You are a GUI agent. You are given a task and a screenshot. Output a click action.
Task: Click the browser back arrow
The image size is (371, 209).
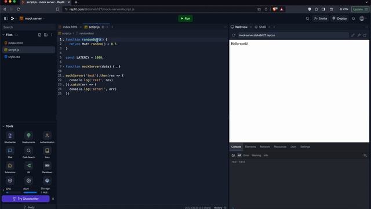[x=5, y=9]
